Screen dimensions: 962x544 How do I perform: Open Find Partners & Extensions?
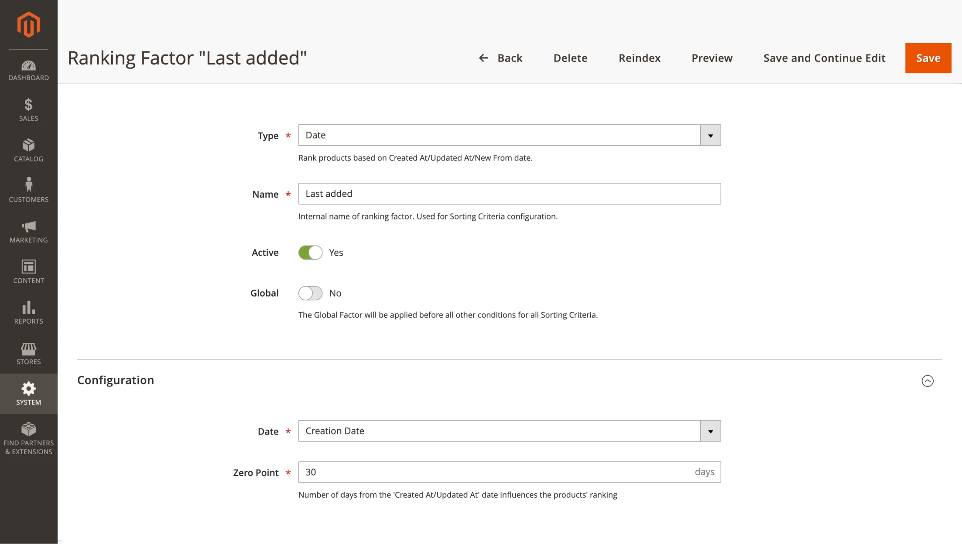coord(28,438)
